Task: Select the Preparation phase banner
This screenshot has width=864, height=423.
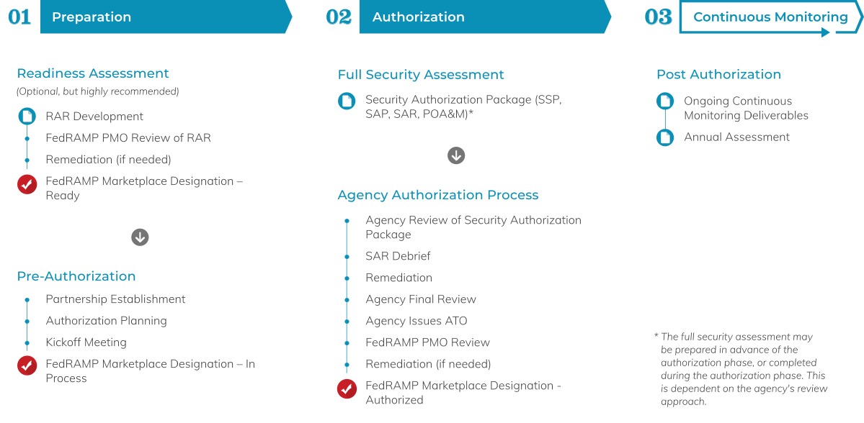Action: click(x=166, y=17)
